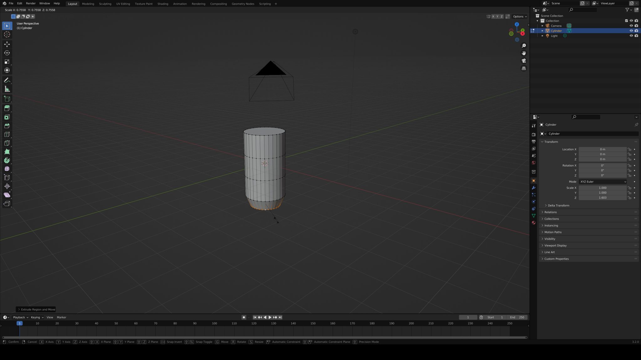This screenshot has height=360, width=641.
Task: Switch to the Shading workspace tab
Action: click(163, 4)
